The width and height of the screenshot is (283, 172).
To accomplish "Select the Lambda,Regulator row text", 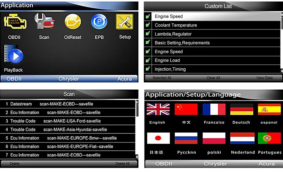I will tap(173, 34).
